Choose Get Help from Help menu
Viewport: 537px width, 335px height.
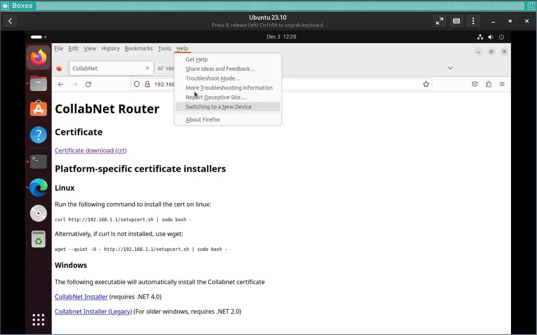(228, 59)
